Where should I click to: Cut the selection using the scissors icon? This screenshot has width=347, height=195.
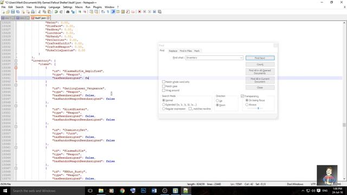point(40,12)
